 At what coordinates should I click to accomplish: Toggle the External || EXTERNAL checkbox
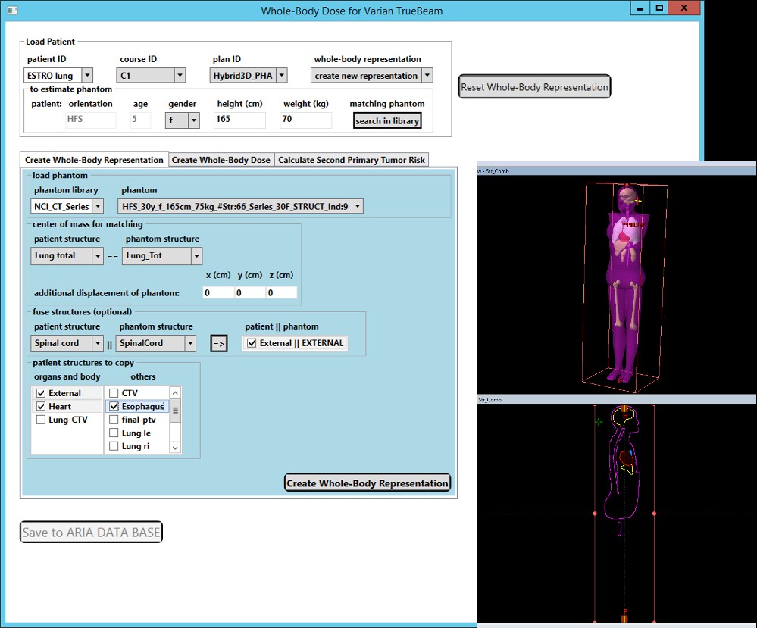(x=252, y=343)
